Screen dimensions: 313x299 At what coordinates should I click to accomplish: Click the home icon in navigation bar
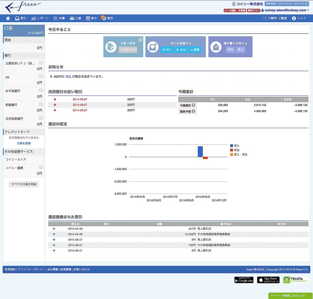(8, 18)
